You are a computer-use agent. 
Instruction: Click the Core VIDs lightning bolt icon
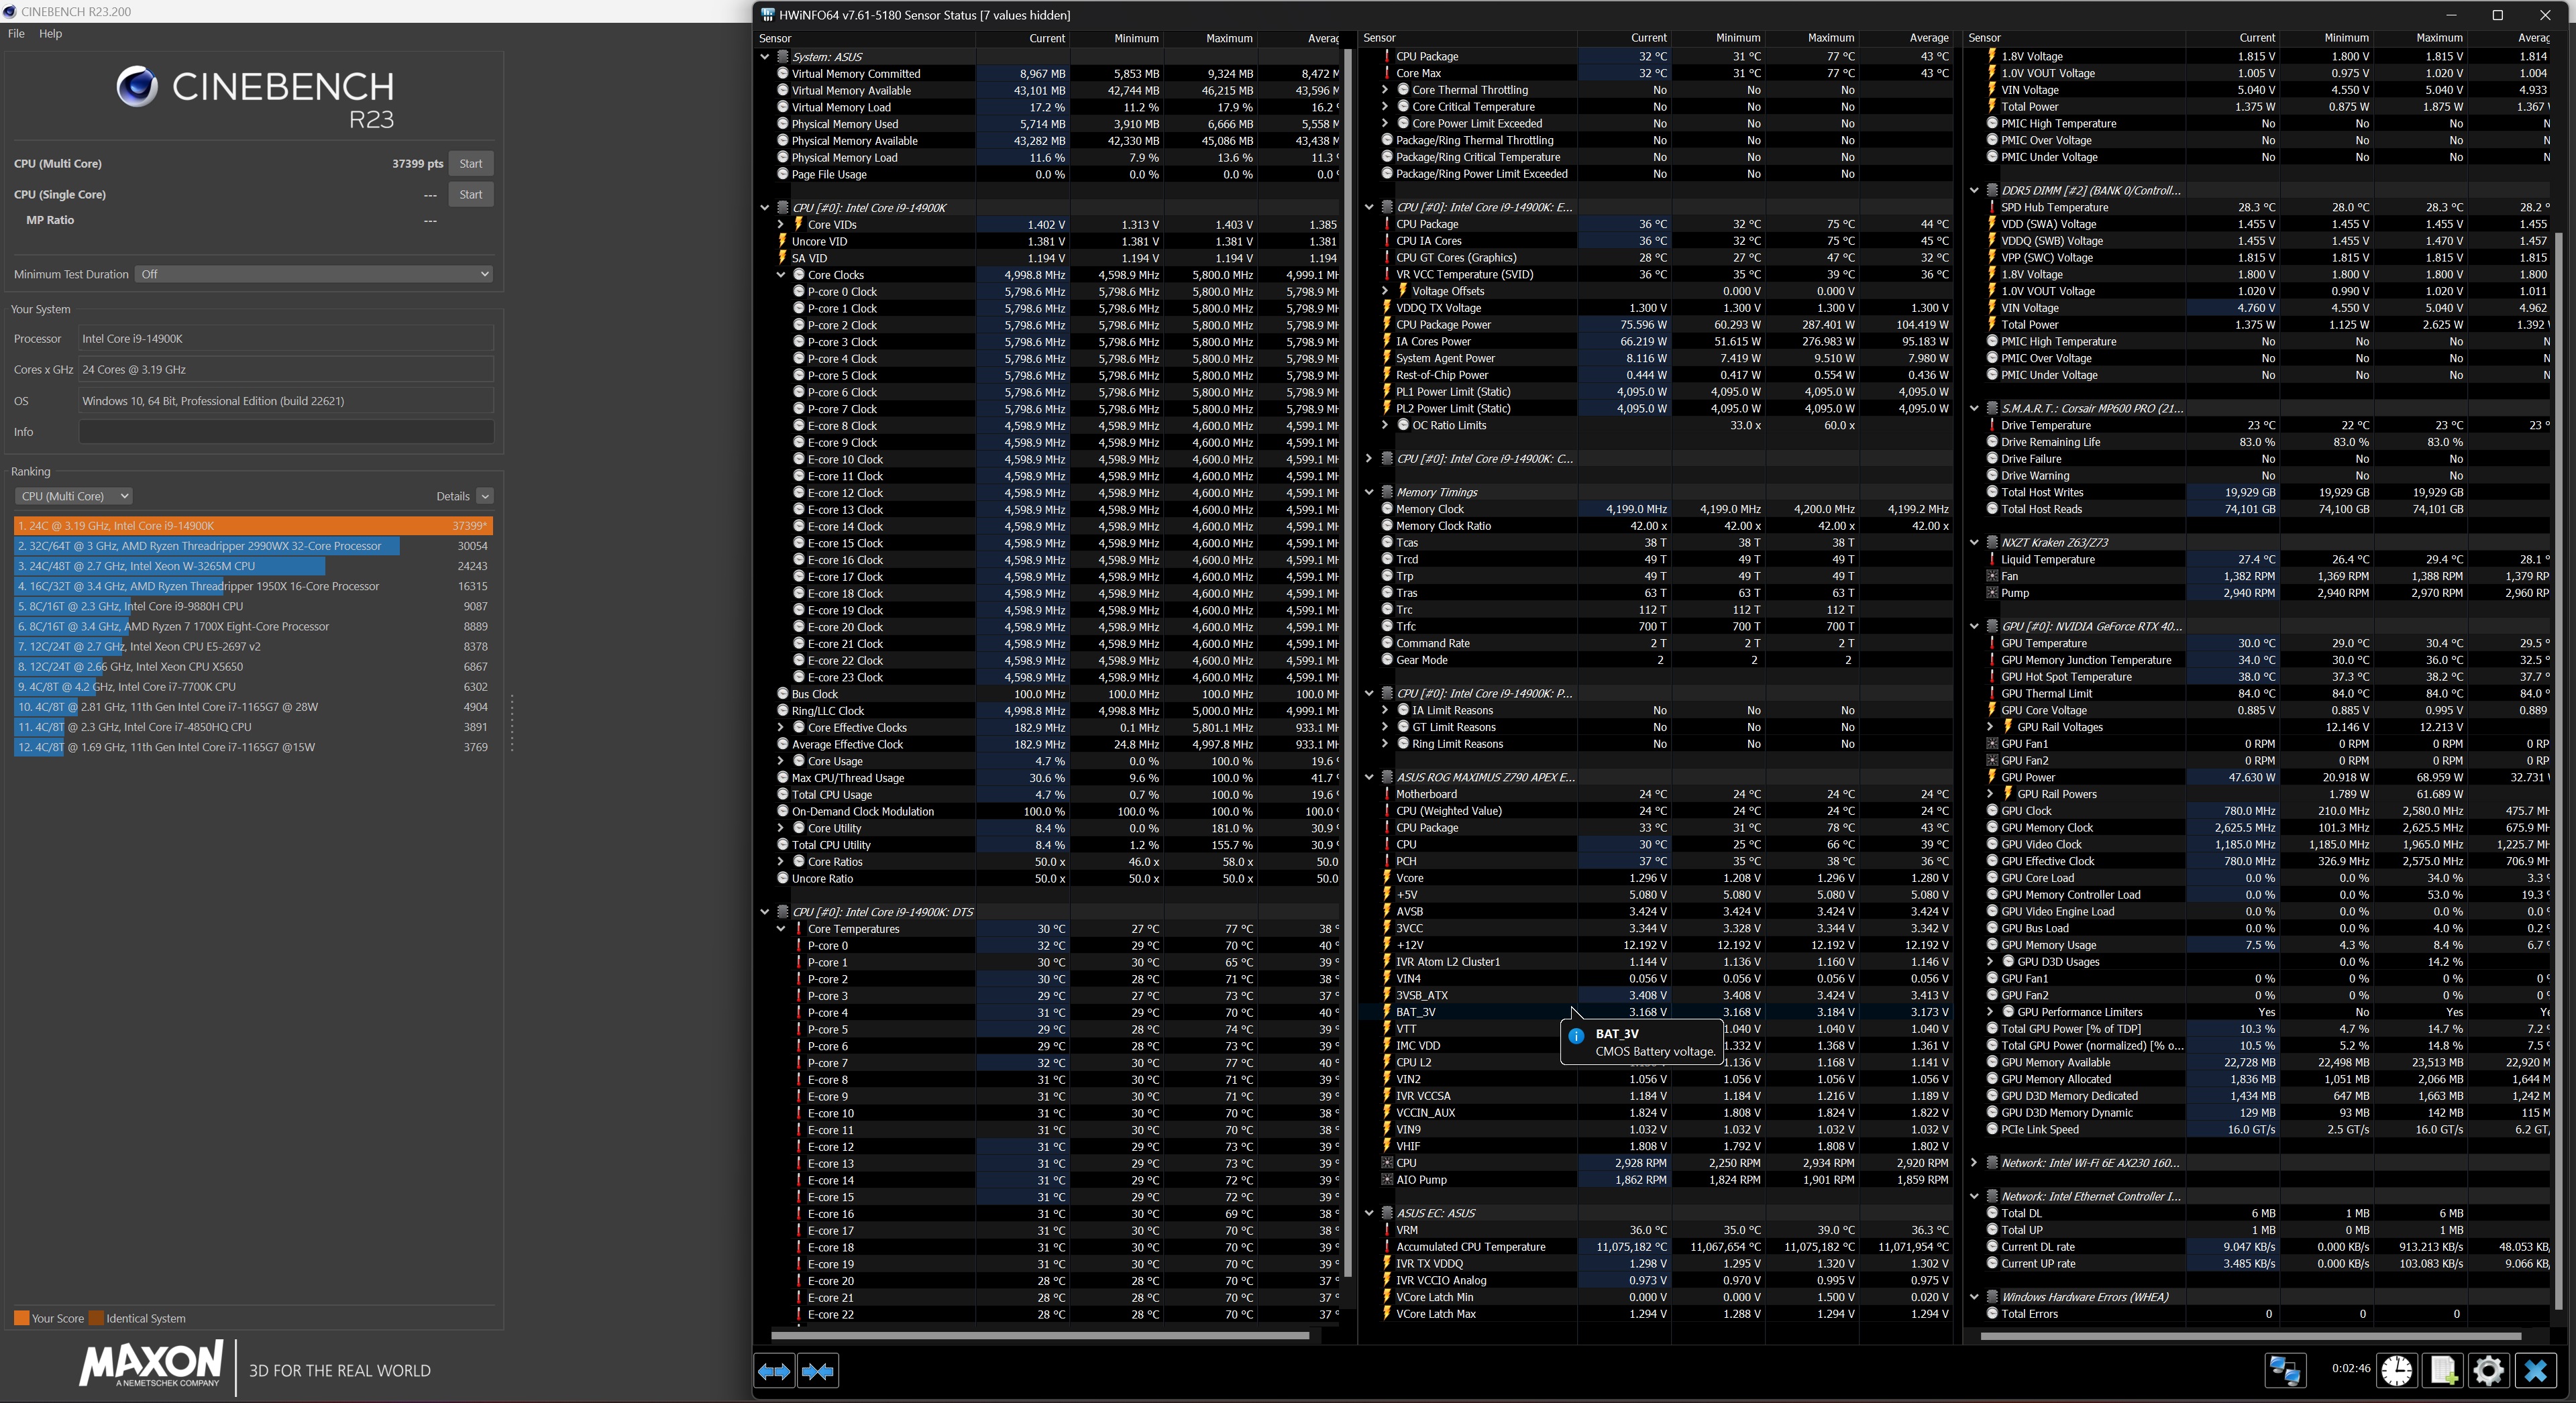click(x=798, y=224)
